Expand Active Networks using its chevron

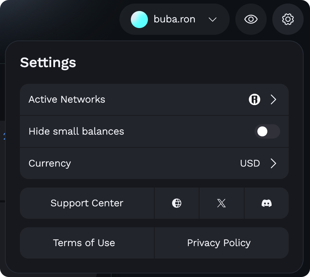tap(273, 99)
